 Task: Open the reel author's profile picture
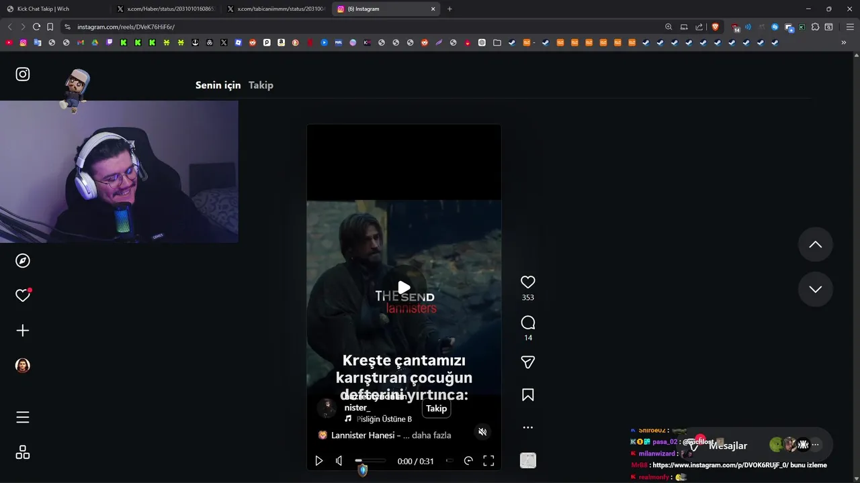pyautogui.click(x=327, y=408)
